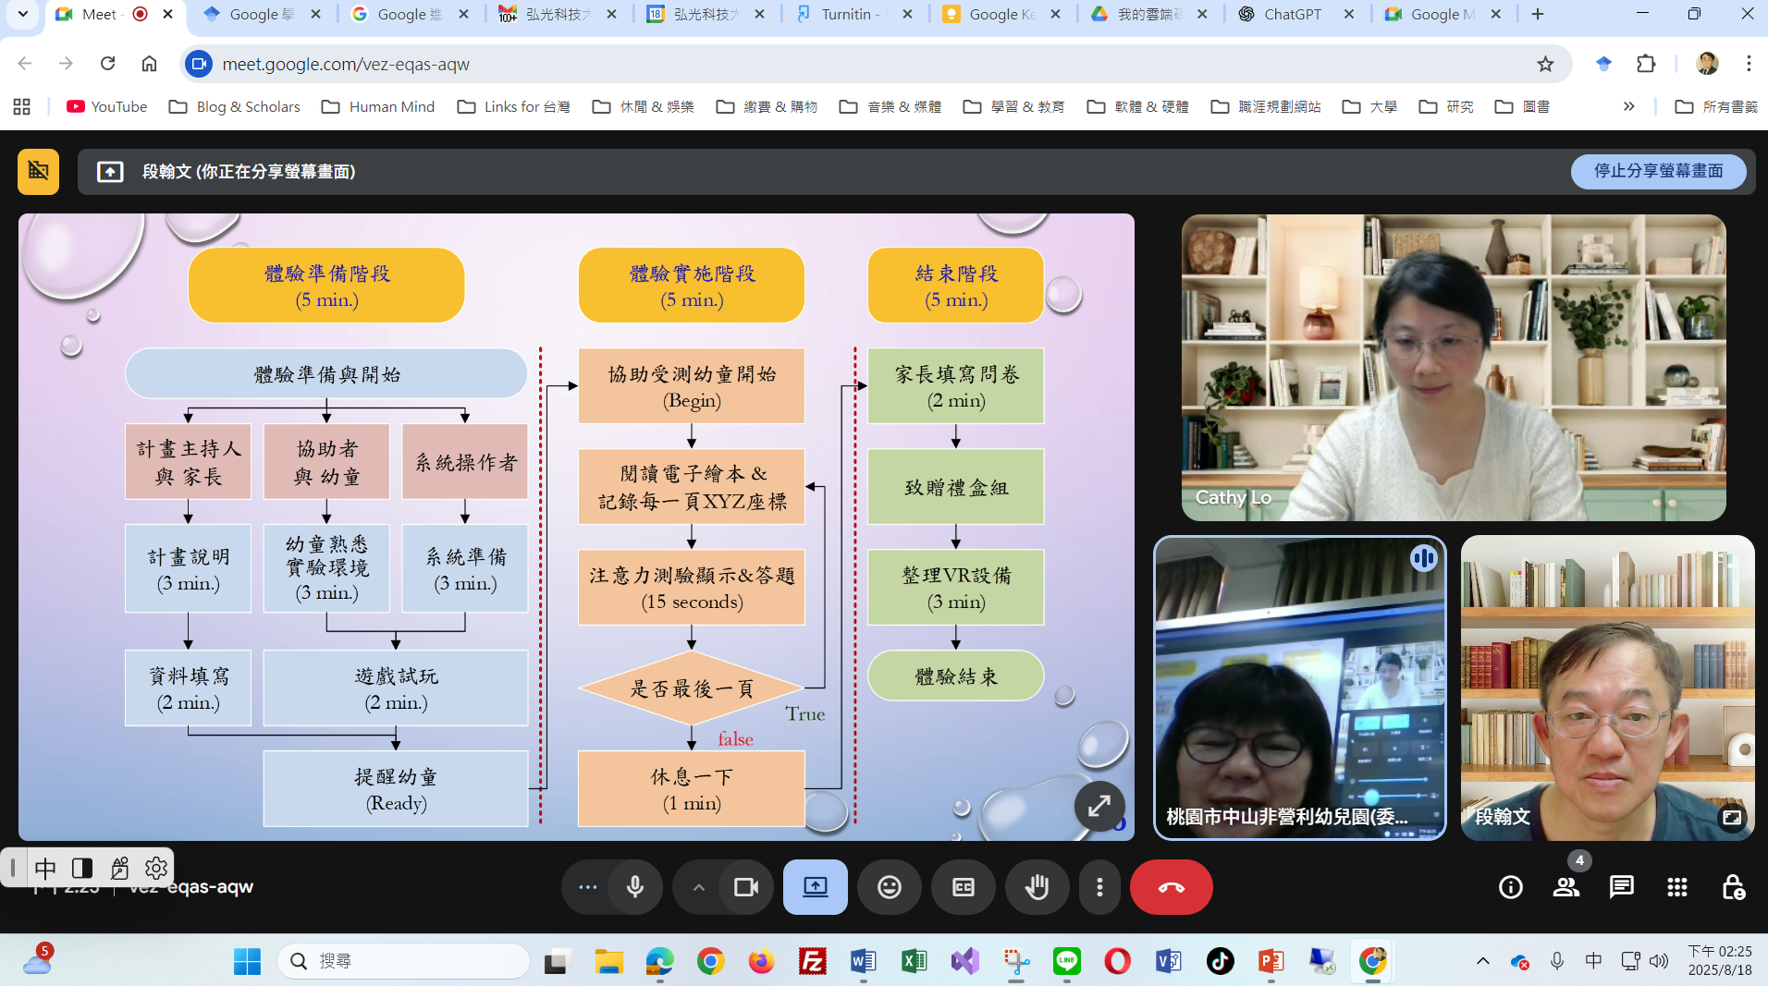Open activities grid icon in Meet

pos(1676,887)
